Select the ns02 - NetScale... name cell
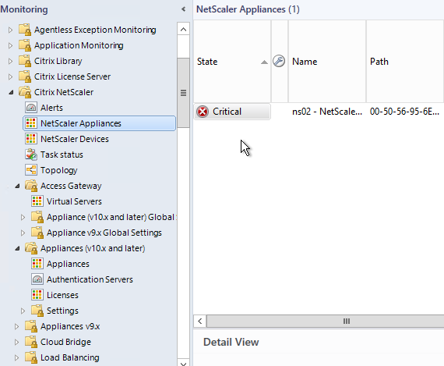444x366 pixels. click(x=327, y=112)
